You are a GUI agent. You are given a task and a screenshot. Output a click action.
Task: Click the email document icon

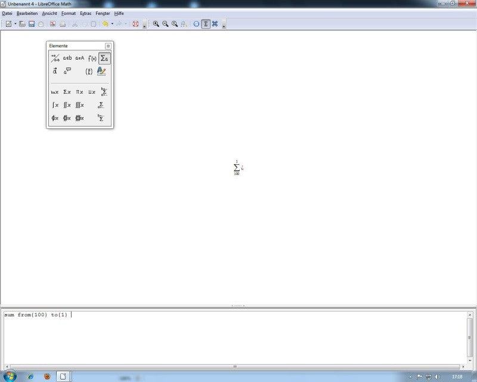coord(41,24)
